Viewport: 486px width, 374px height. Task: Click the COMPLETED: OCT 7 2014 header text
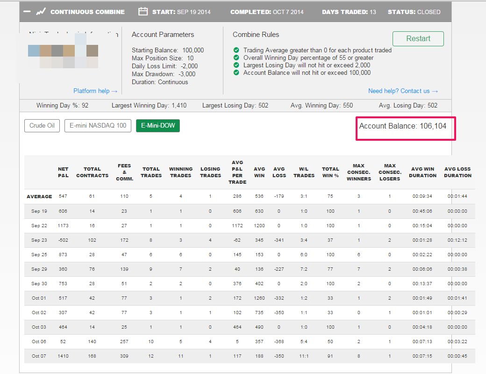tap(267, 12)
